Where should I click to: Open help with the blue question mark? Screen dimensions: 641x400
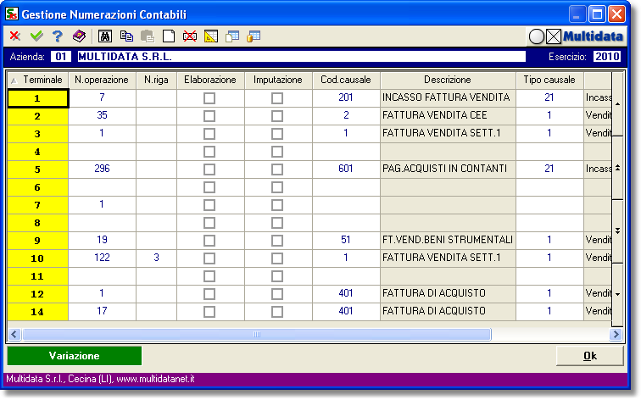pyautogui.click(x=58, y=36)
